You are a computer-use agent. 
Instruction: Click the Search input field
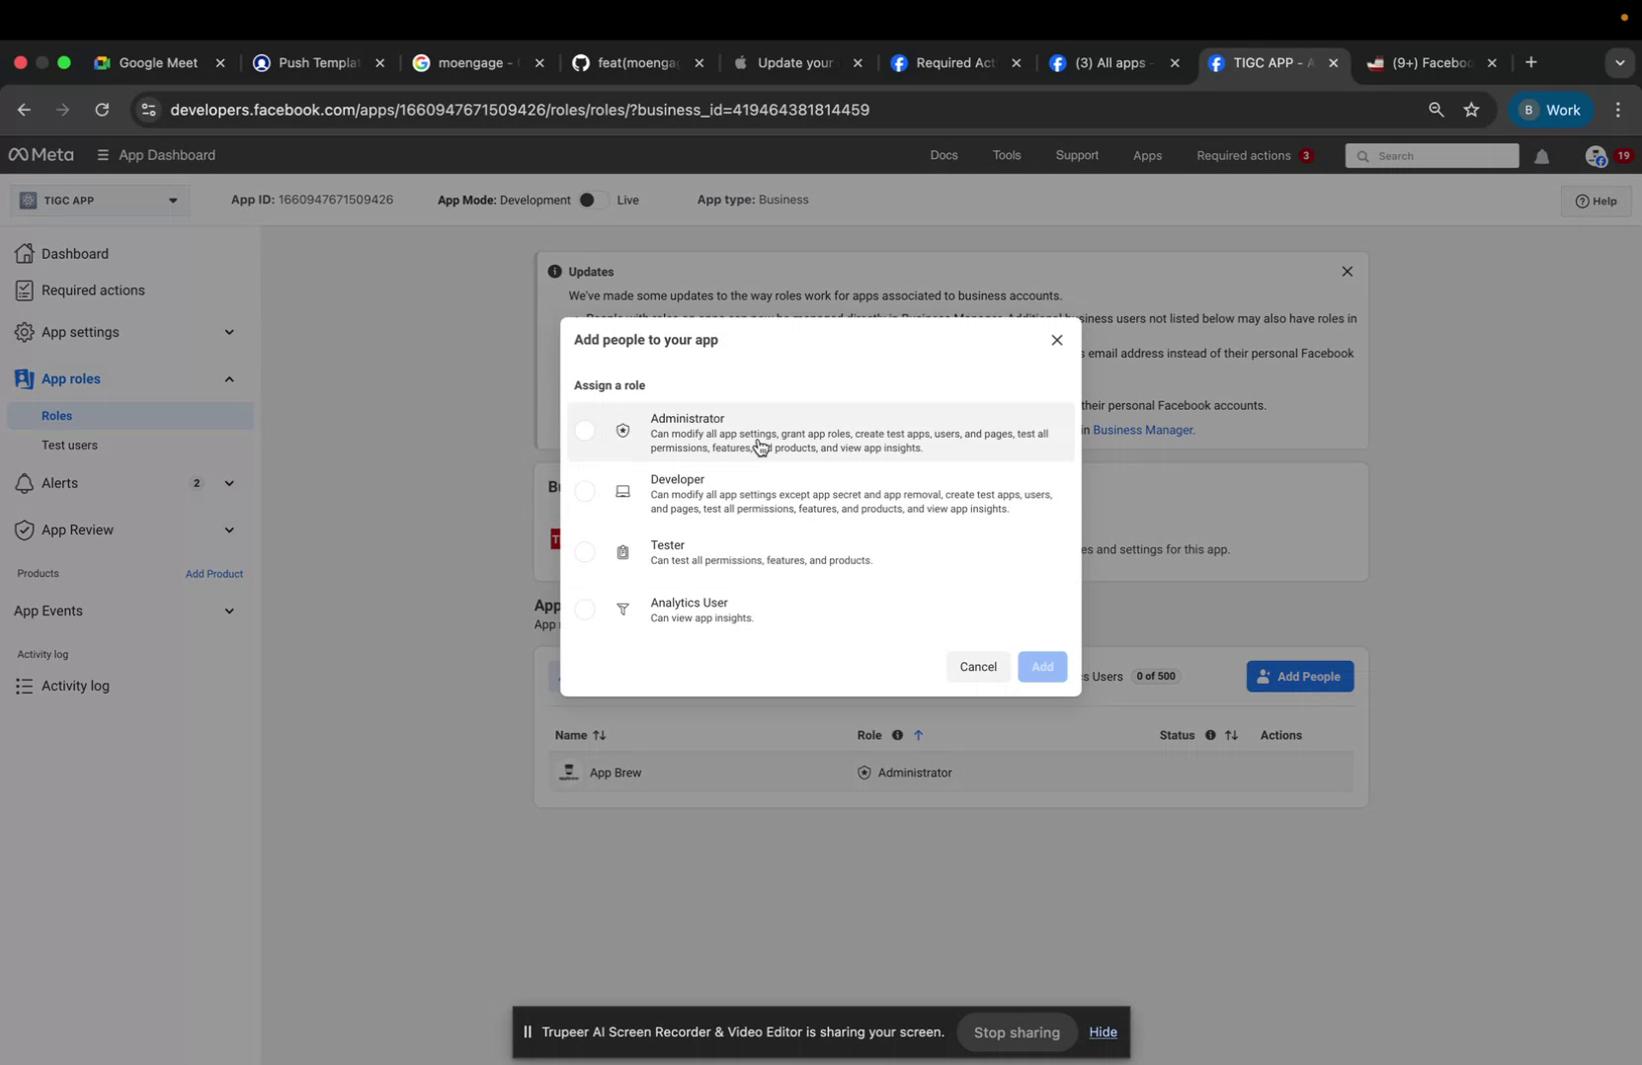point(1432,155)
